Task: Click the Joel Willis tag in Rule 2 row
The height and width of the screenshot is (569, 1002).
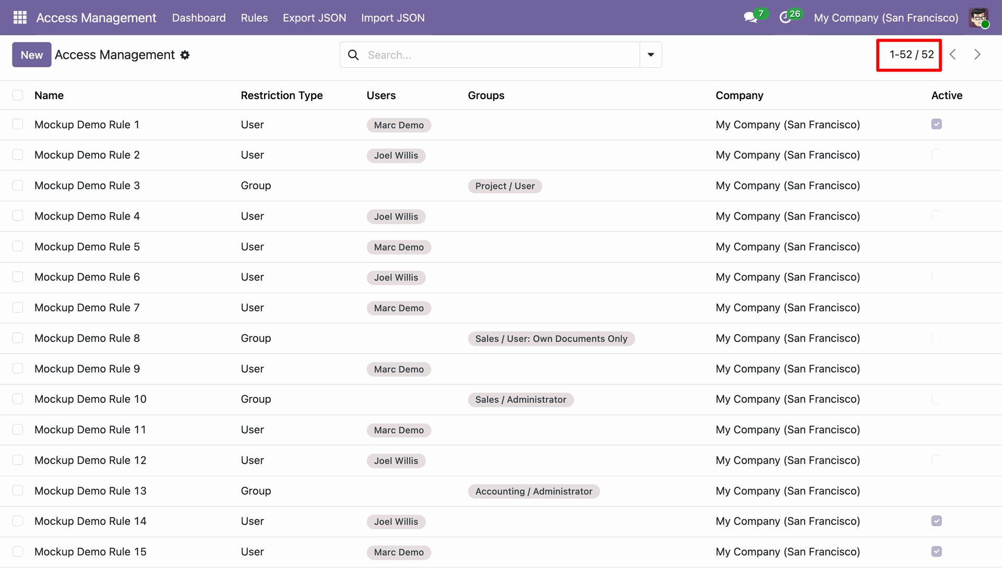Action: [x=396, y=155]
